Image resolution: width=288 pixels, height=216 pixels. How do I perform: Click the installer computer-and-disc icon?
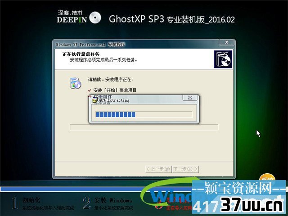[75, 83]
